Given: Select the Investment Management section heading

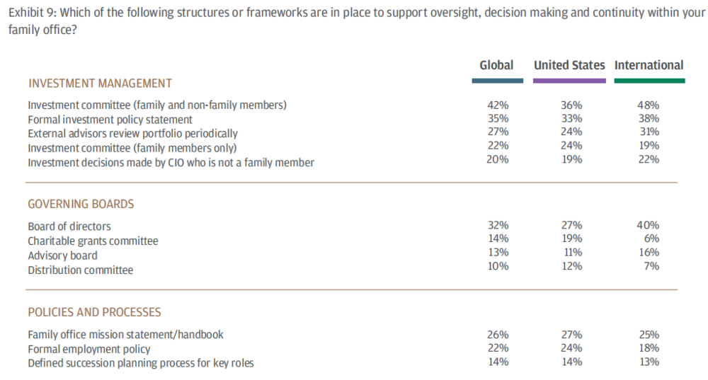Looking at the screenshot, I should pyautogui.click(x=100, y=84).
